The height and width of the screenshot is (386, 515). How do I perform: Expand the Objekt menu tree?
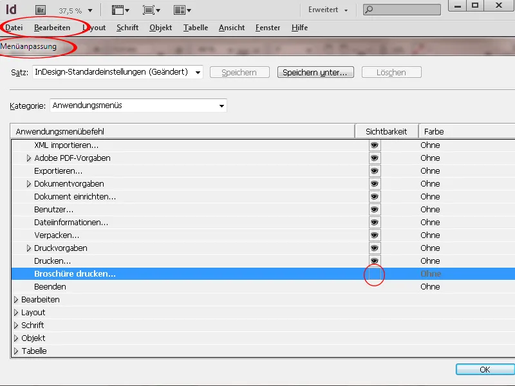tap(15, 338)
